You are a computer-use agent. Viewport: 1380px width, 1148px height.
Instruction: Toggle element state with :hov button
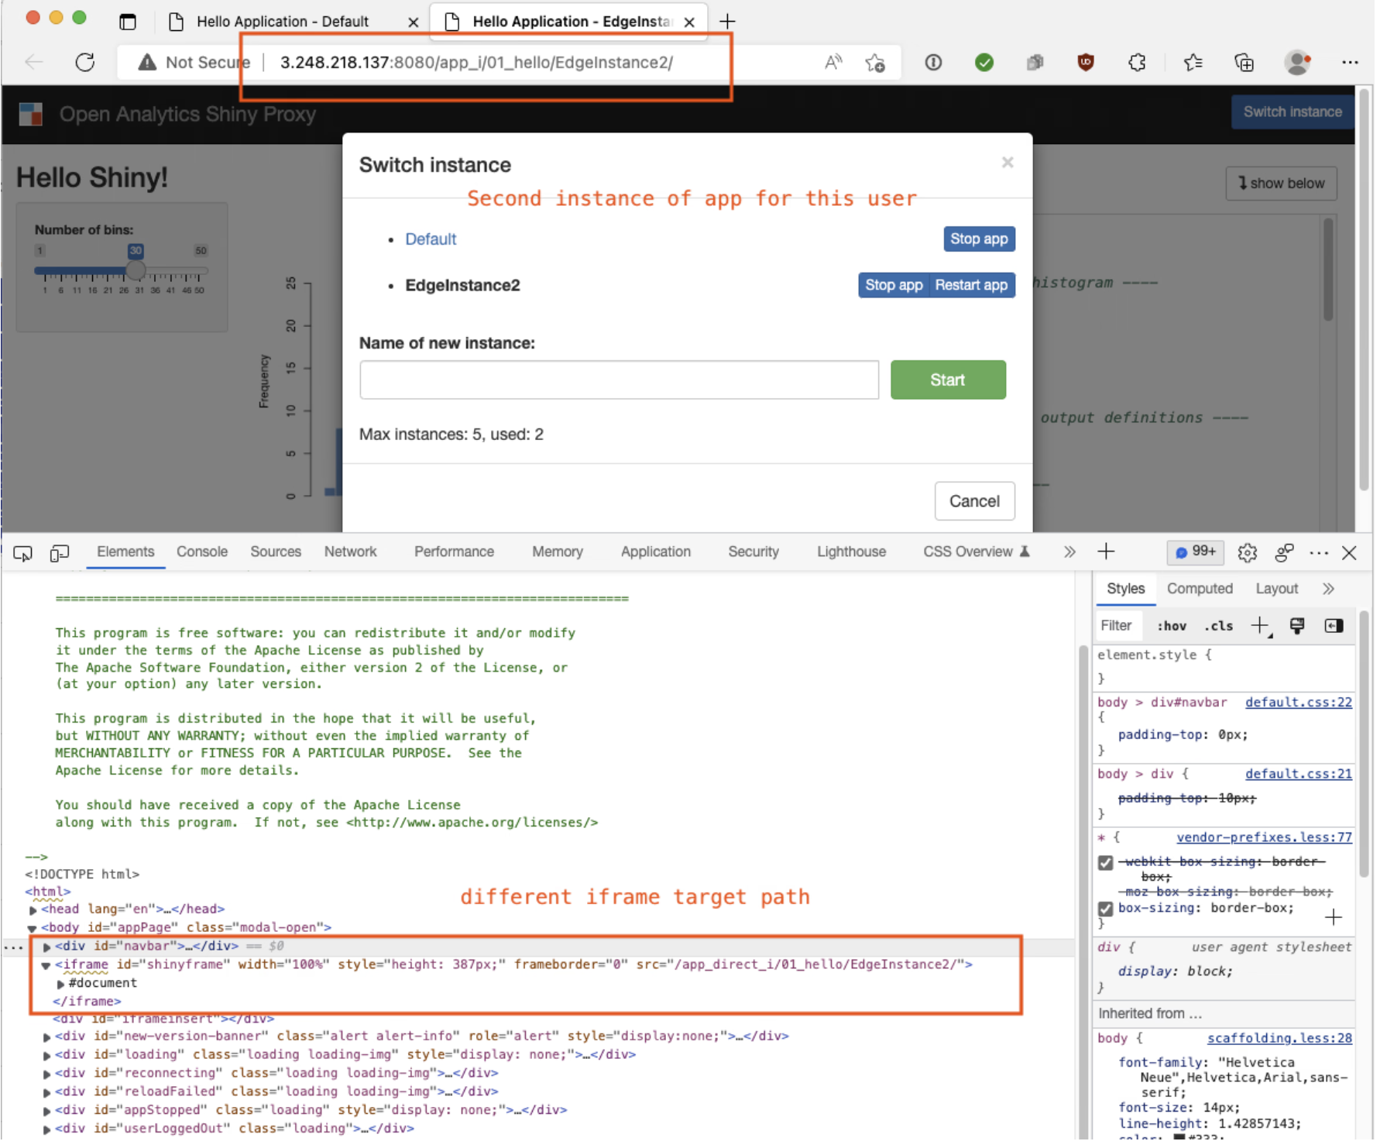(1171, 625)
